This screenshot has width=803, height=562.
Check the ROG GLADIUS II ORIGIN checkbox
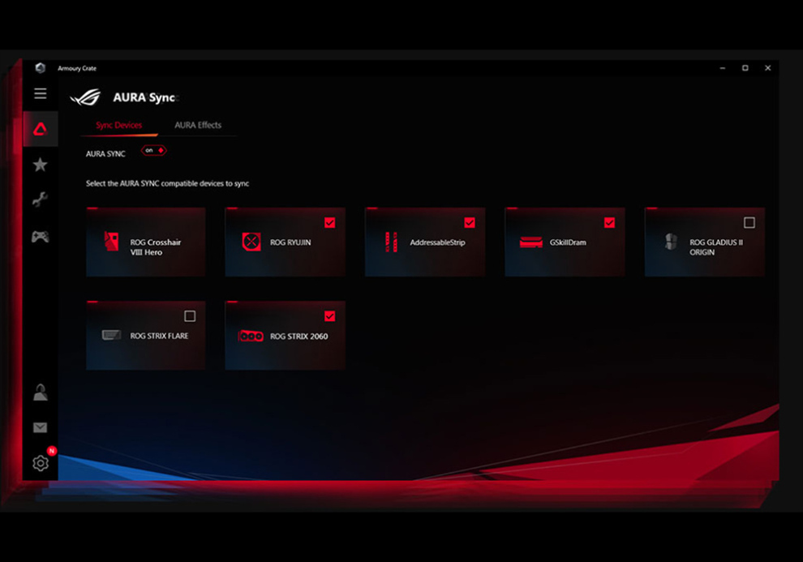749,223
